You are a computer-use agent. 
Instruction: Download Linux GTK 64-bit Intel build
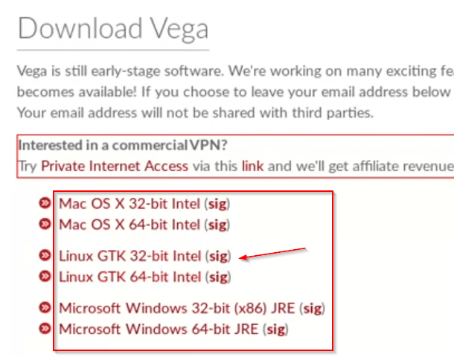pyautogui.click(x=130, y=277)
